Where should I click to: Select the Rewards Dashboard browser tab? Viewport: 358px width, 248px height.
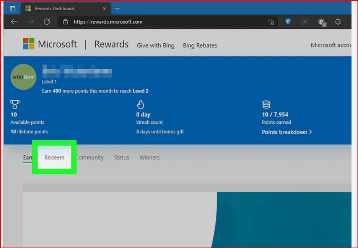[x=66, y=9]
